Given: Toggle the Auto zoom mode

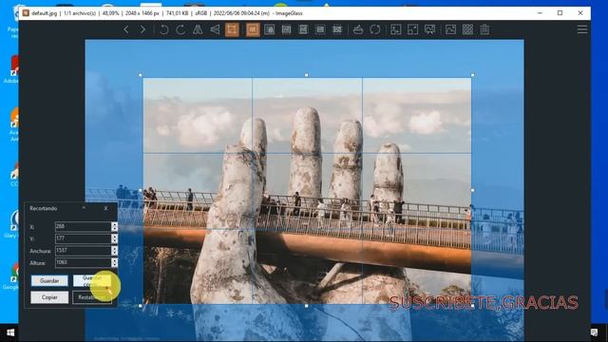Looking at the screenshot, I should 253,29.
